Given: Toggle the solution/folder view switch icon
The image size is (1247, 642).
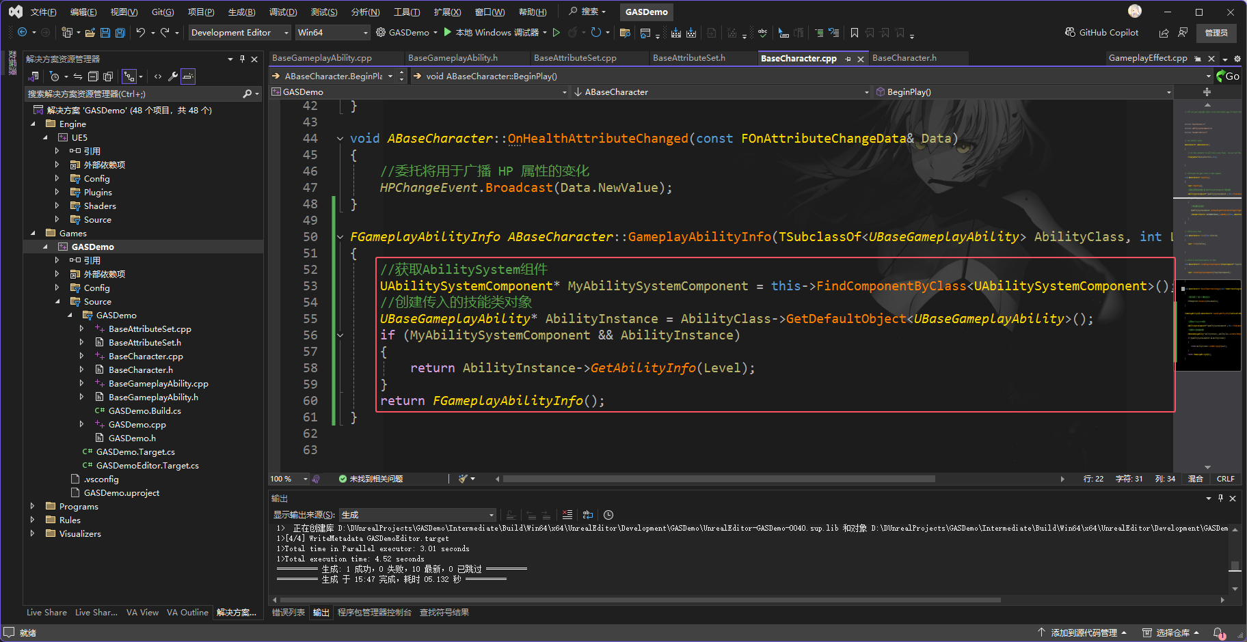Looking at the screenshot, I should (x=33, y=76).
